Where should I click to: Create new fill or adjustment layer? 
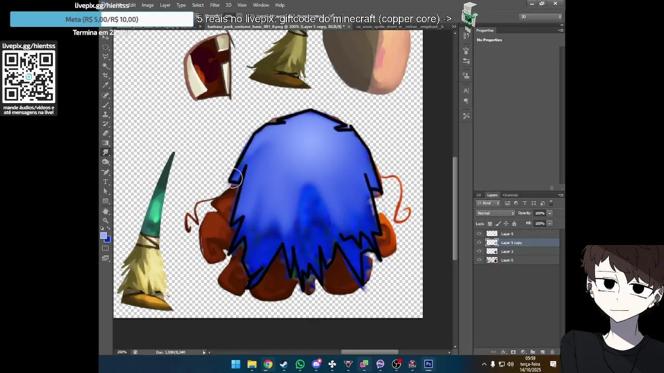click(x=523, y=352)
